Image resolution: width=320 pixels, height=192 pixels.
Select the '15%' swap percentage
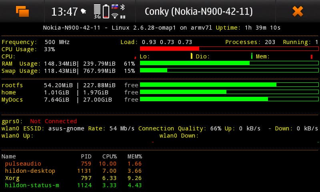[x=129, y=71]
